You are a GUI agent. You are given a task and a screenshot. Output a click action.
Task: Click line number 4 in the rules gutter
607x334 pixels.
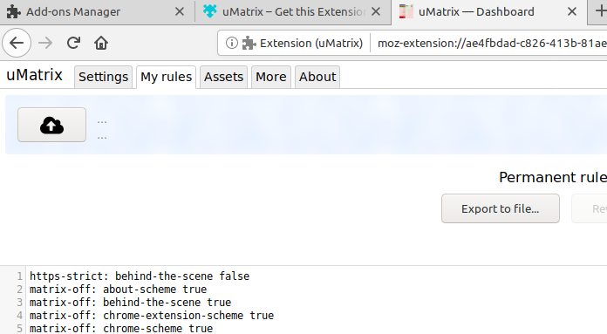click(20, 316)
